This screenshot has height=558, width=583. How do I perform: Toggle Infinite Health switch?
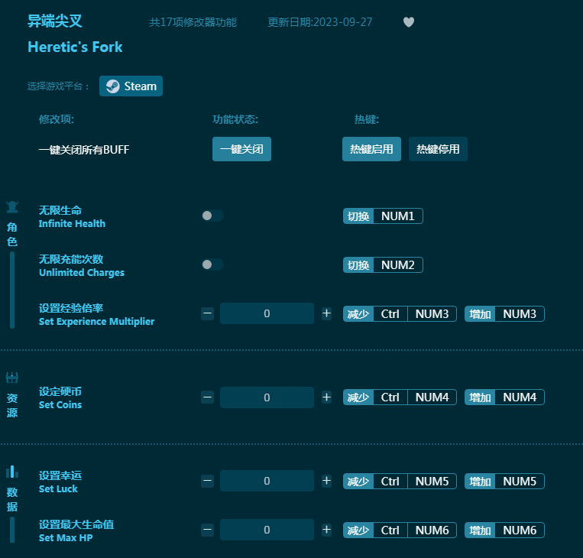[x=212, y=216]
